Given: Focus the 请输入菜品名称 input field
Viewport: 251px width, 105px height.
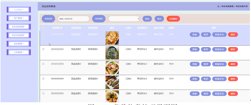Looking at the screenshot, I should click(74, 19).
